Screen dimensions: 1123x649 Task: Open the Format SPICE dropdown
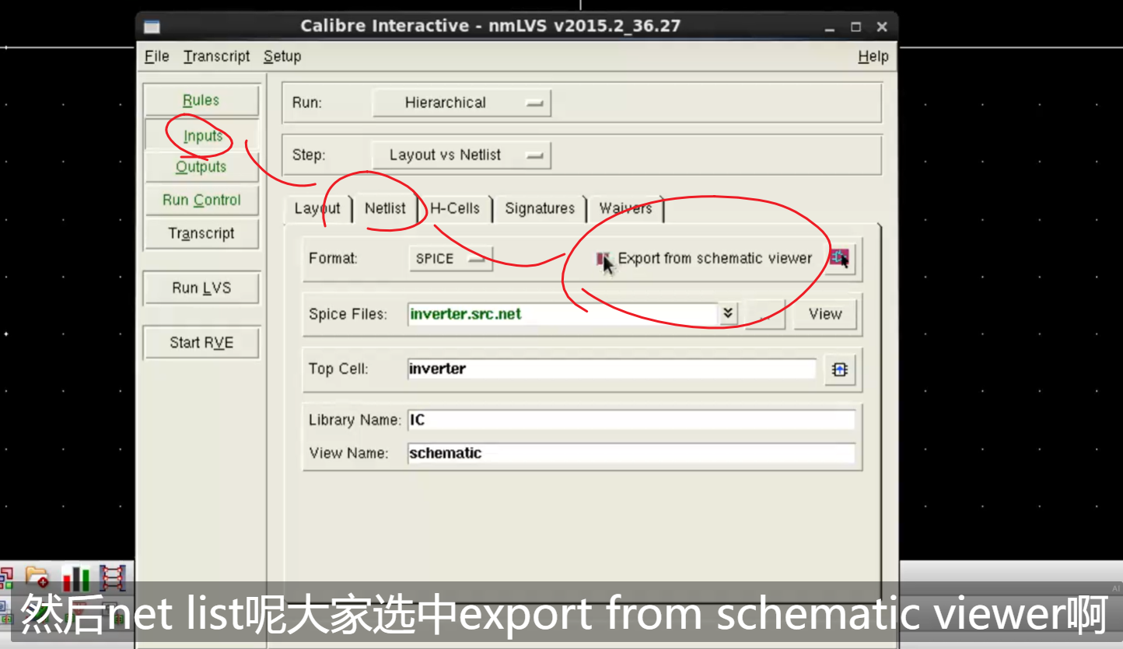tap(451, 259)
